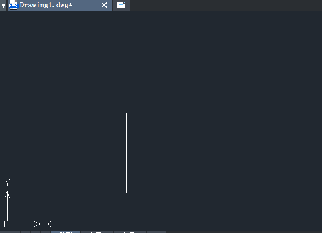Screen dimensions: 322x233
Task: Create a new drawing tab
Action: point(121,5)
